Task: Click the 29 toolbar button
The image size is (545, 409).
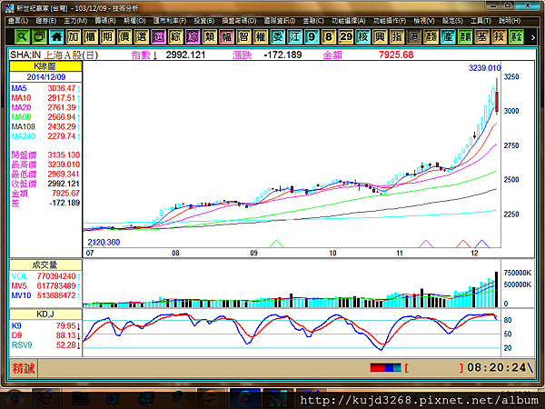Action: (x=346, y=36)
